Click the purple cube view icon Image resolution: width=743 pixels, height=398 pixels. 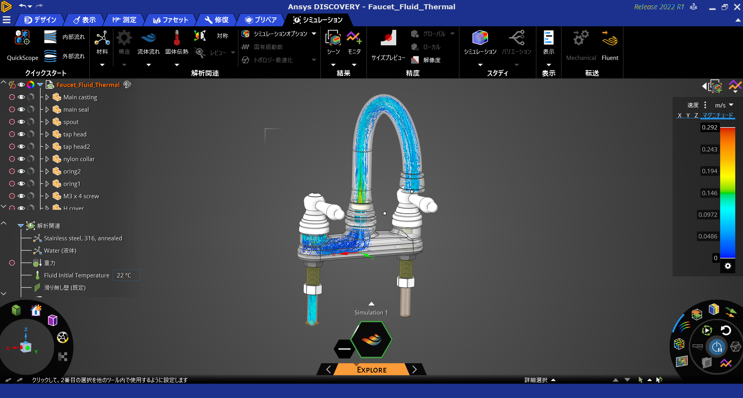point(53,320)
